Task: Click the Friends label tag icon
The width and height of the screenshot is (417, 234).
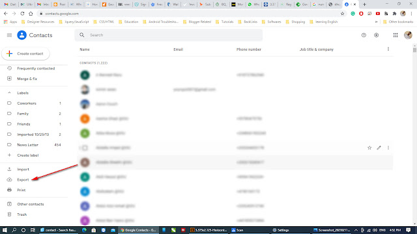Action: click(9, 124)
